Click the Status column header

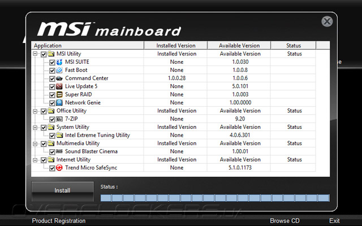pyautogui.click(x=294, y=45)
